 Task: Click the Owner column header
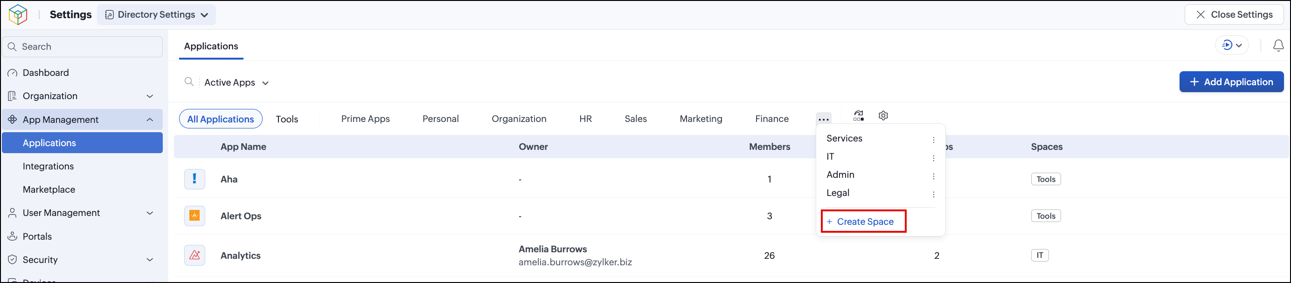pos(533,147)
